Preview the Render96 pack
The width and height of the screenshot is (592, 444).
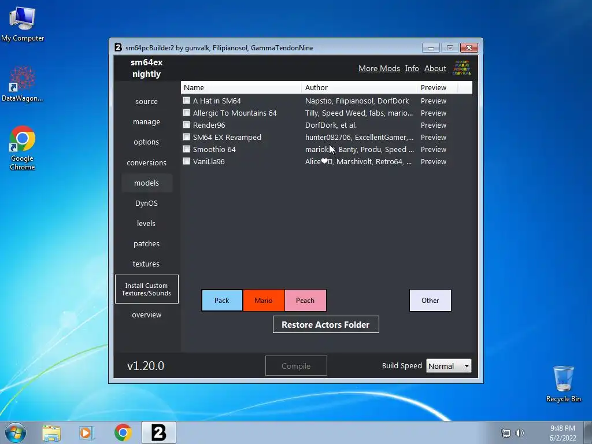(434, 125)
